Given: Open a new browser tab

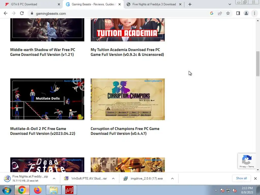Looking at the screenshot, I should click(190, 4).
